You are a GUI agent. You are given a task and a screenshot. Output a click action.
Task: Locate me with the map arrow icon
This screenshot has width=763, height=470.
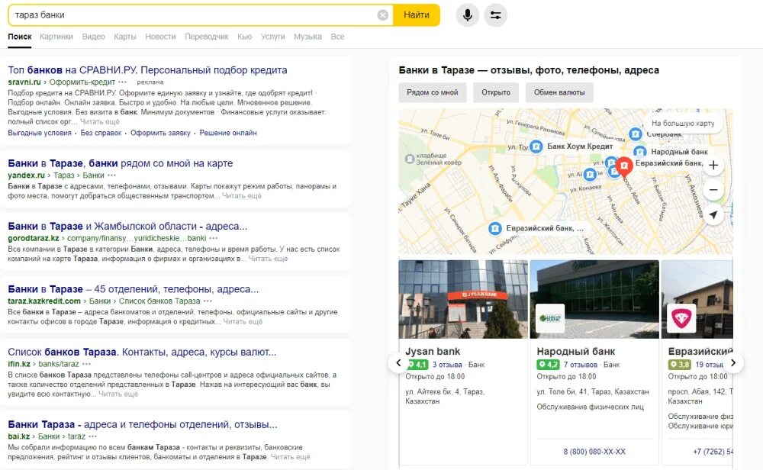(713, 214)
